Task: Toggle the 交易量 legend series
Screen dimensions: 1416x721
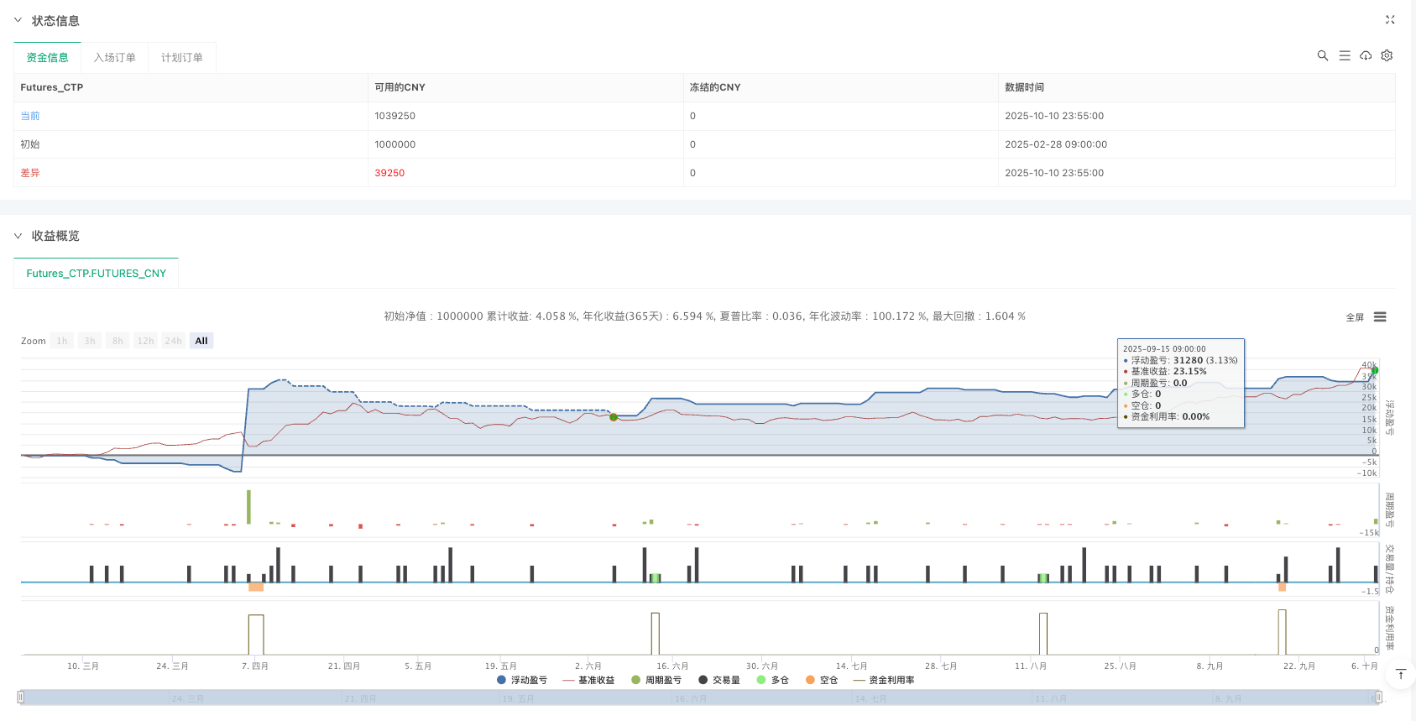Action: 719,680
